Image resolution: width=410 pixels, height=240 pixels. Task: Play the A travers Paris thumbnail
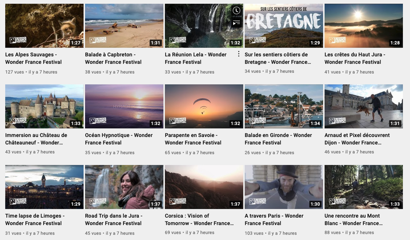pos(284,187)
